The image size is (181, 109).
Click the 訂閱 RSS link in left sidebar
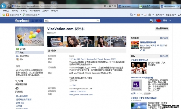(x=20, y=103)
